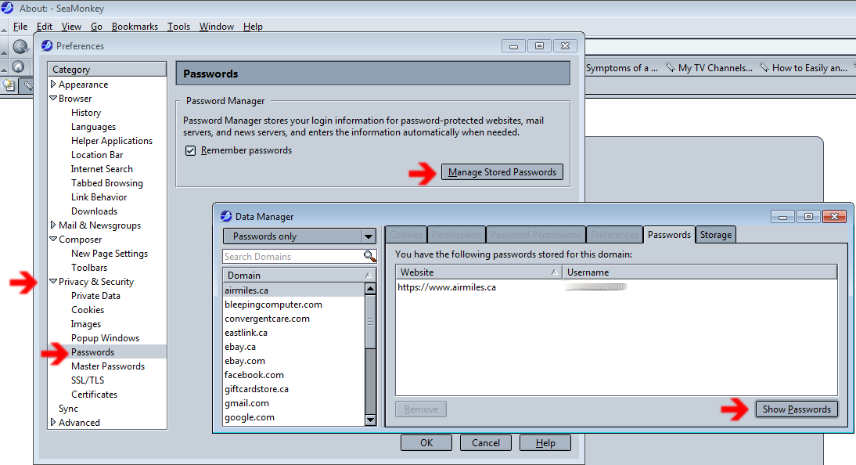Open the Tools menu
856x465 pixels.
[x=178, y=27]
